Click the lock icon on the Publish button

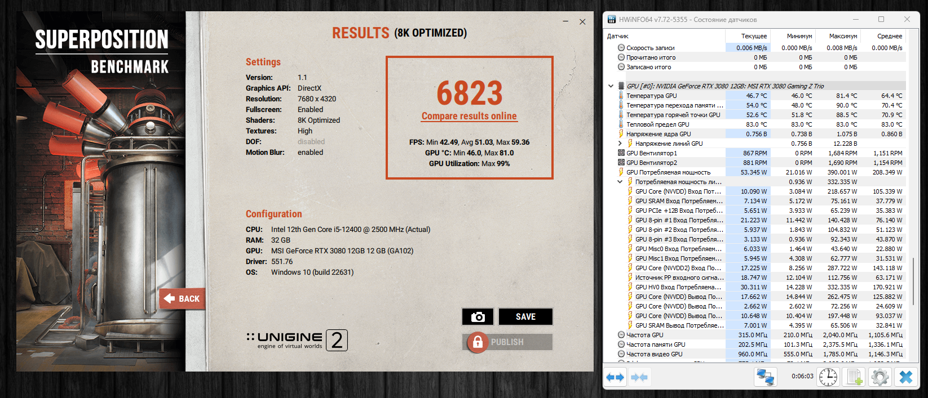pyautogui.click(x=478, y=342)
